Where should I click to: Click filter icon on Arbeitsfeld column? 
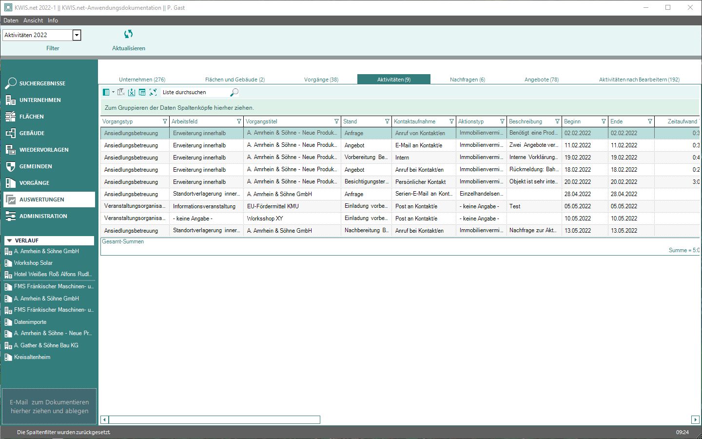239,121
